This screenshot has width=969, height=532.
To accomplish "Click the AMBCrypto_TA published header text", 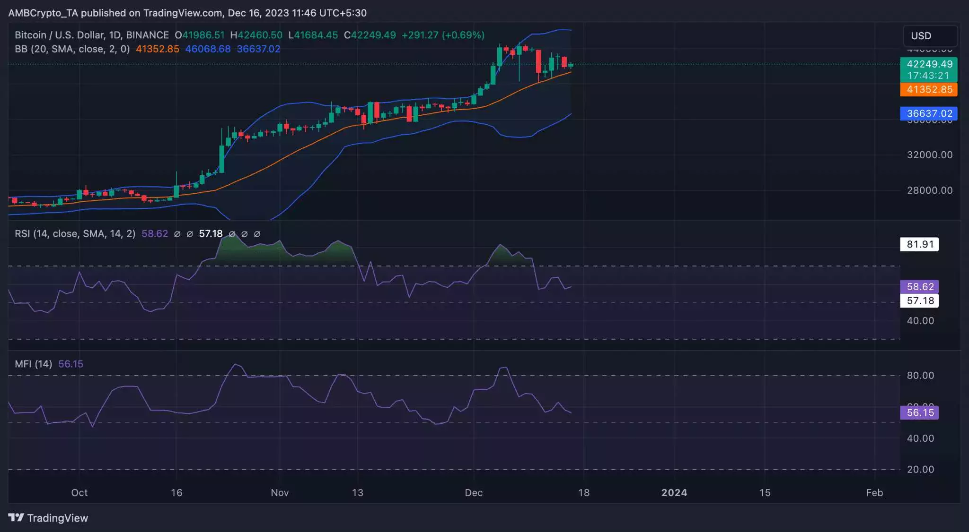I will pyautogui.click(x=187, y=13).
